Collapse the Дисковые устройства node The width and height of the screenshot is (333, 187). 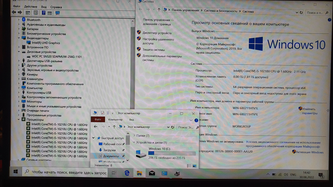click(x=19, y=52)
